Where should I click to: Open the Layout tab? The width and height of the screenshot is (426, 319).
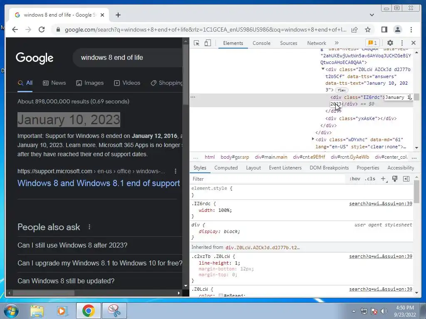tap(253, 168)
